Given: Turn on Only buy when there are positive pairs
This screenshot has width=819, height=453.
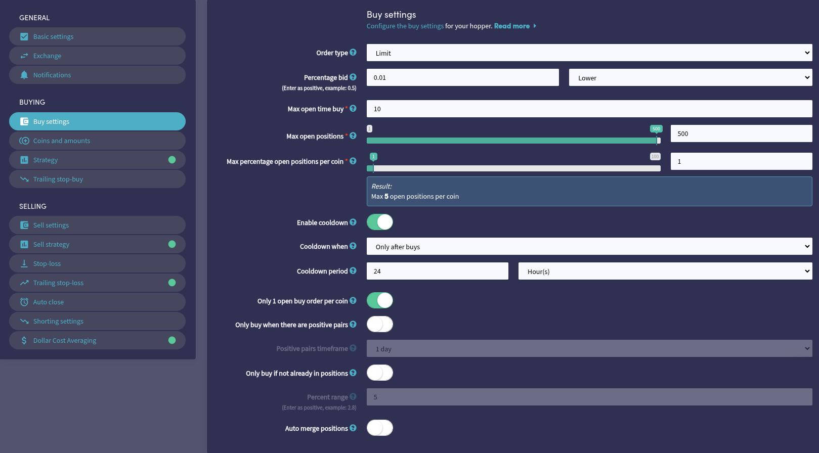Looking at the screenshot, I should (379, 324).
